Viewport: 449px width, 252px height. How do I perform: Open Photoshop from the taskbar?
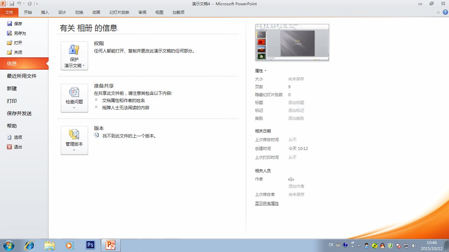coord(90,245)
